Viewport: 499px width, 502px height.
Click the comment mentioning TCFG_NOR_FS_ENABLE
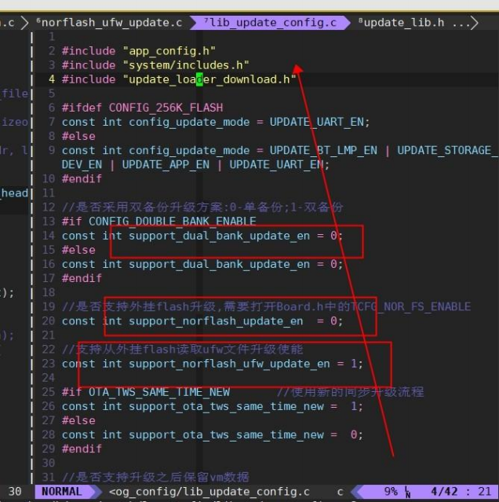266,306
